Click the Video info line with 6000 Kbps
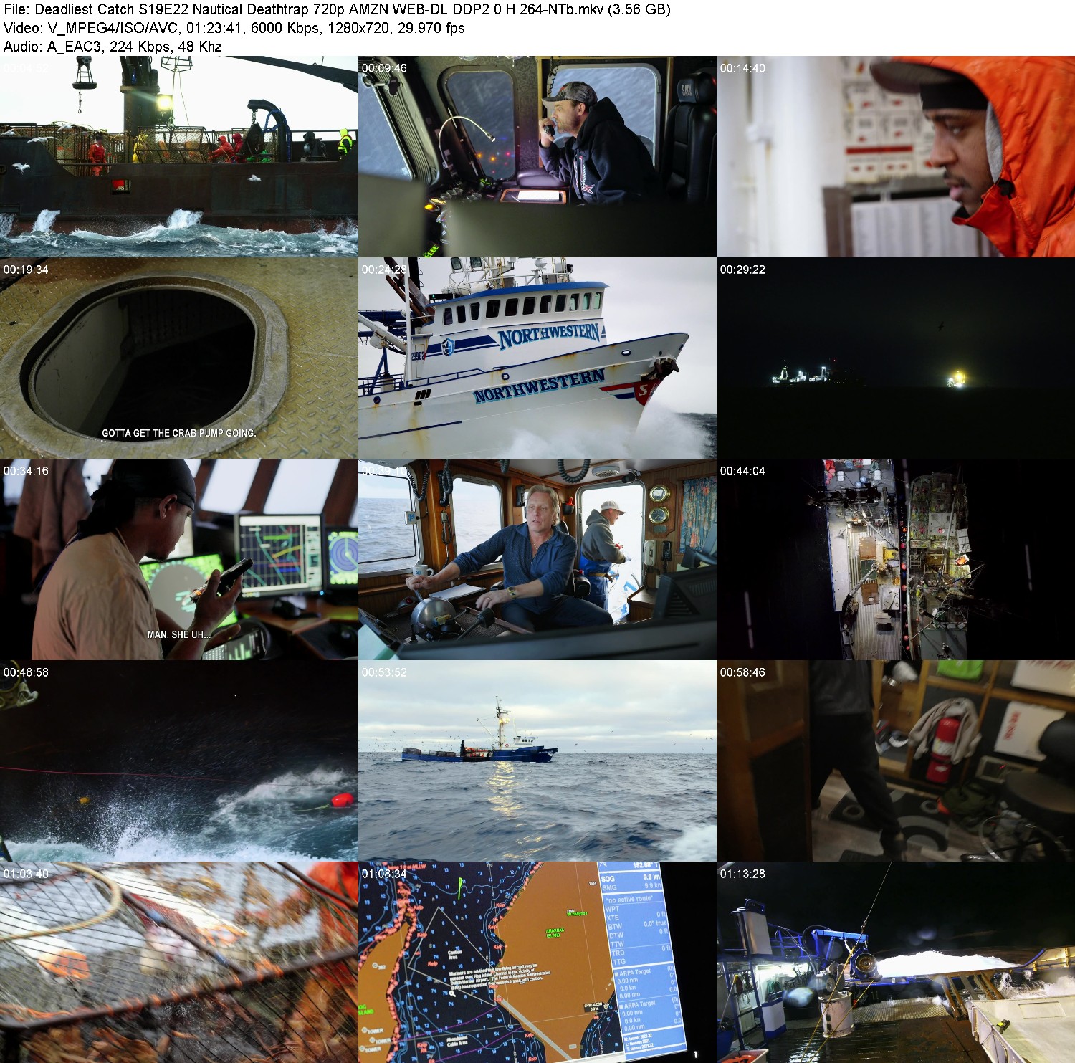This screenshot has width=1075, height=1063. (x=234, y=28)
